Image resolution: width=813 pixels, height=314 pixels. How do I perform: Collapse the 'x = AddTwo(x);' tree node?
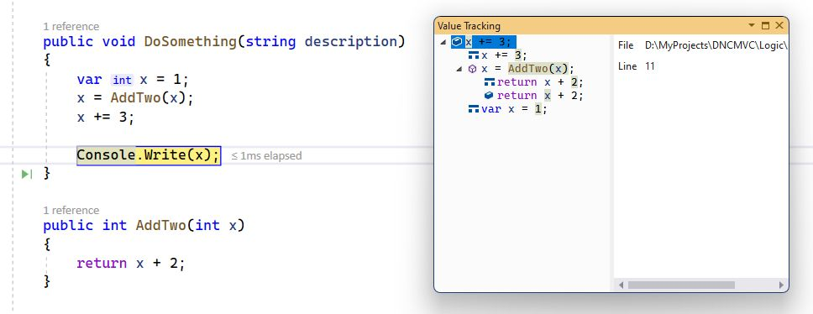[x=459, y=69]
